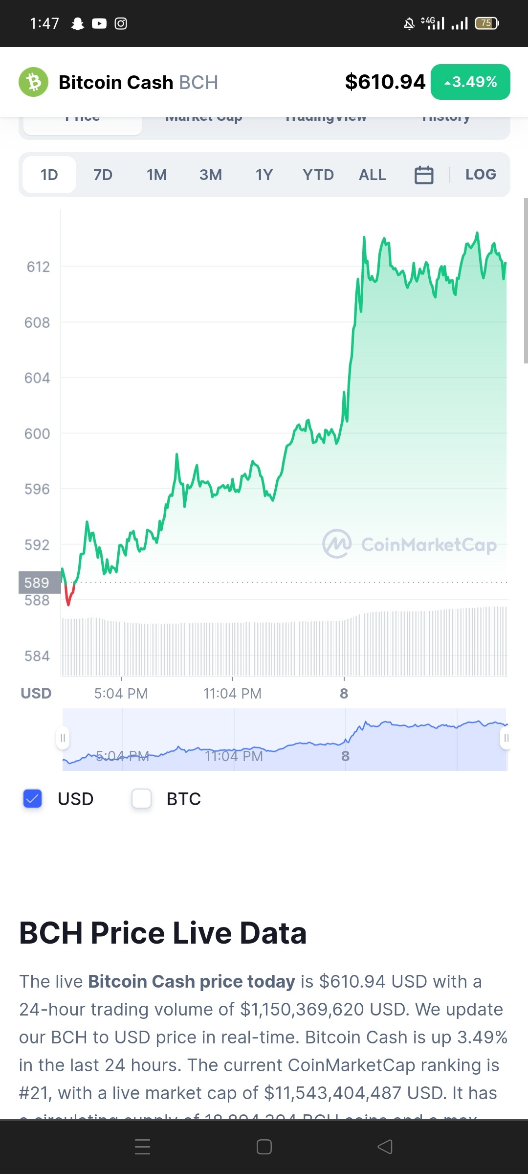This screenshot has height=1174, width=528.
Task: Tap the Bitcoin Cash green logo icon
Action: coord(33,82)
